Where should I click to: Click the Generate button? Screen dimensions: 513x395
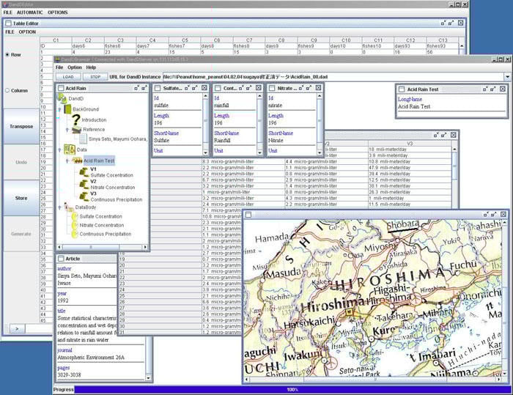pyautogui.click(x=21, y=234)
